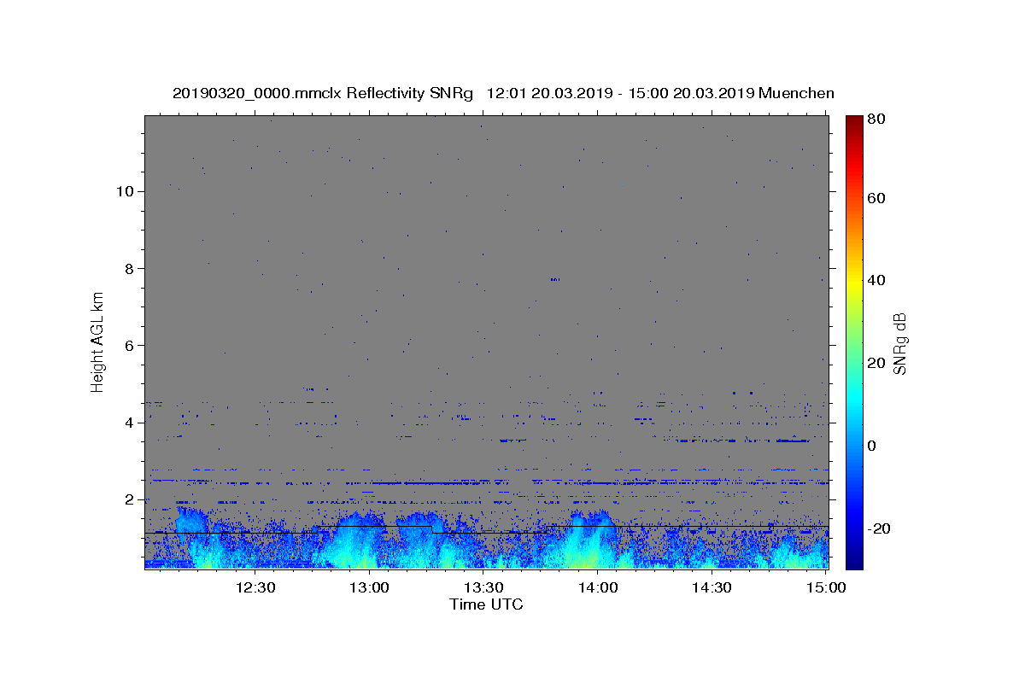Click the 'SNRg dB' colorbar label

click(x=899, y=343)
